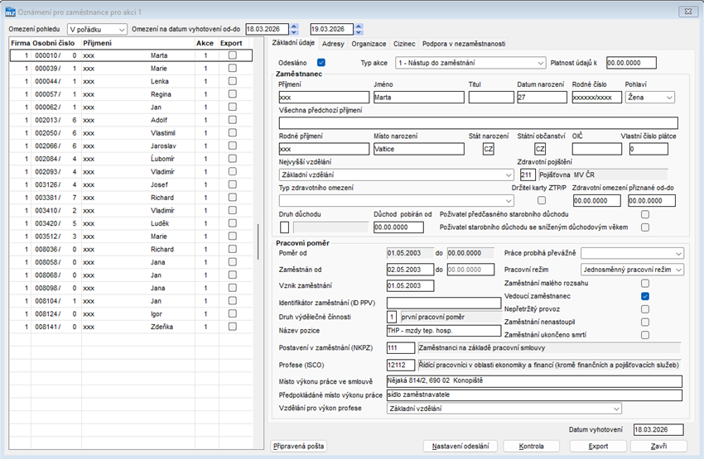Enable the Zaměstnání ukončeno smrtí checkbox

(x=645, y=335)
